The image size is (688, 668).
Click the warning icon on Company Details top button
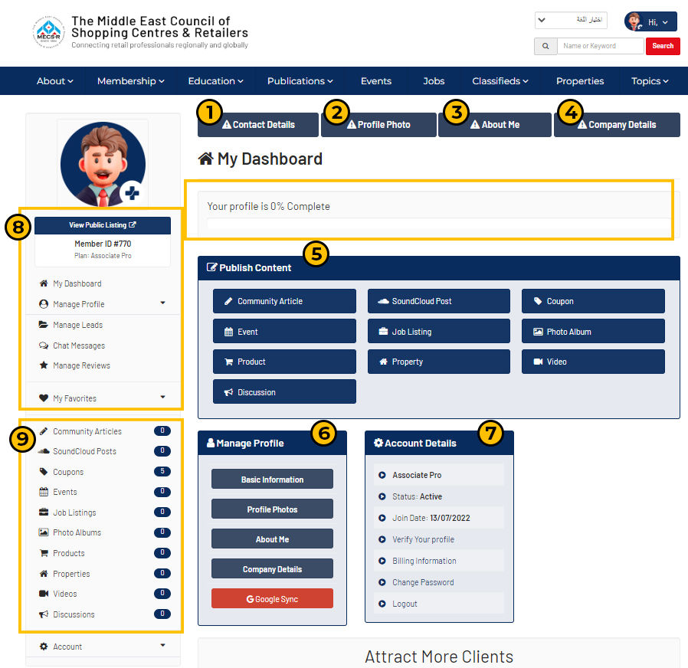pos(582,125)
